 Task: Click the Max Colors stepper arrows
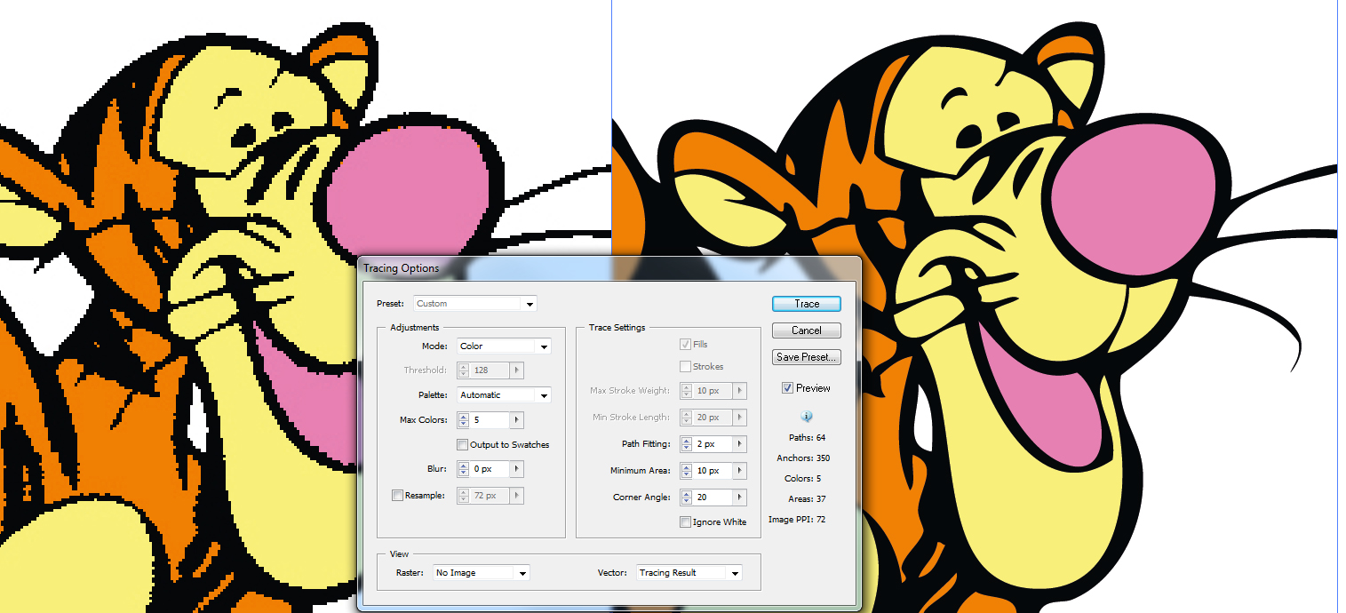pos(464,419)
